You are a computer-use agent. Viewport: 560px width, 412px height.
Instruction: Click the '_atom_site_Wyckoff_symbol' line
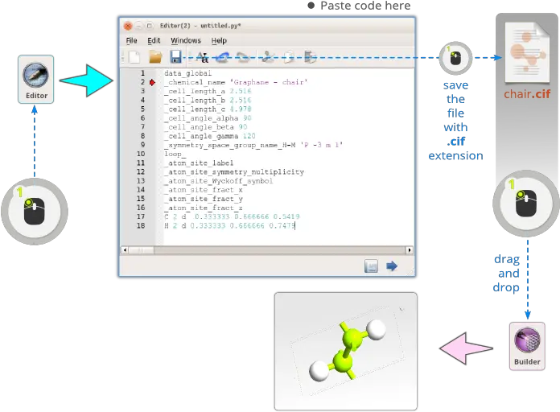pyautogui.click(x=219, y=181)
